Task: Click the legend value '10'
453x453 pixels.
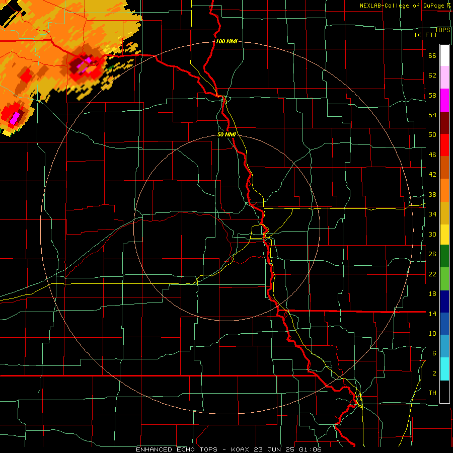Action: coord(432,333)
